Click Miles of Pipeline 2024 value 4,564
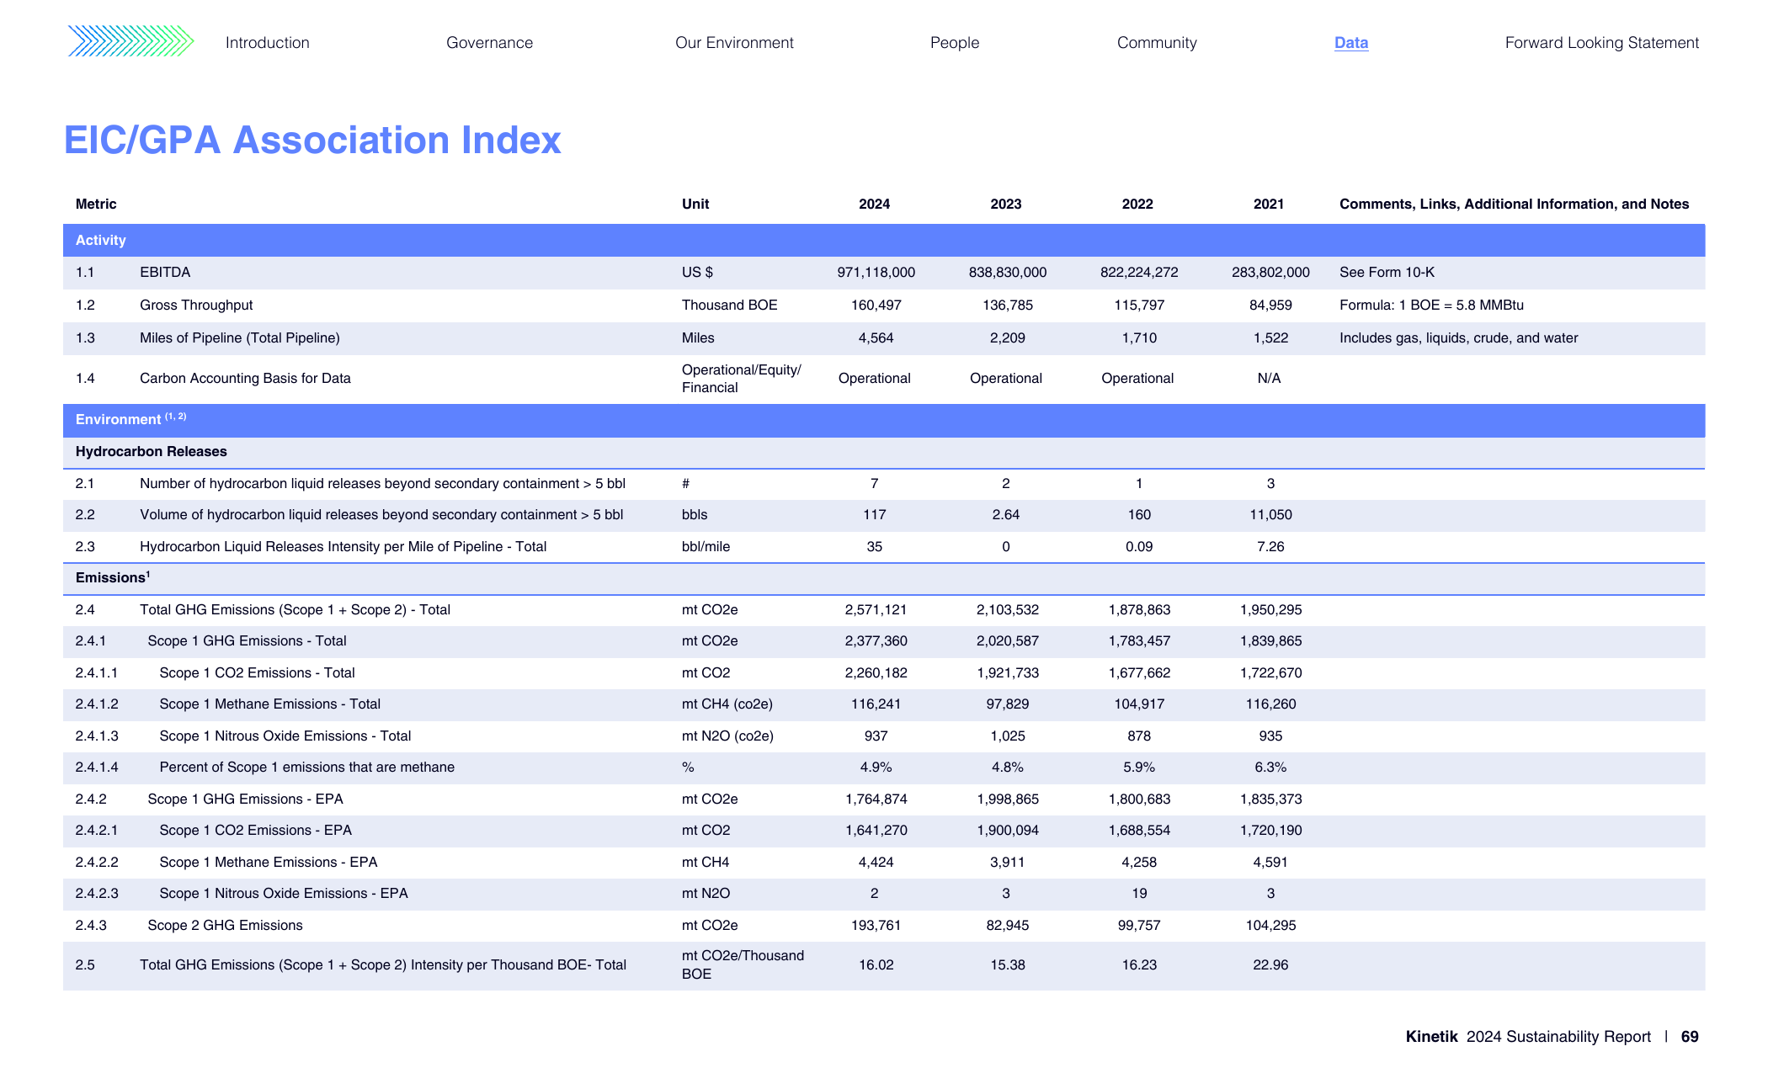 coord(876,337)
